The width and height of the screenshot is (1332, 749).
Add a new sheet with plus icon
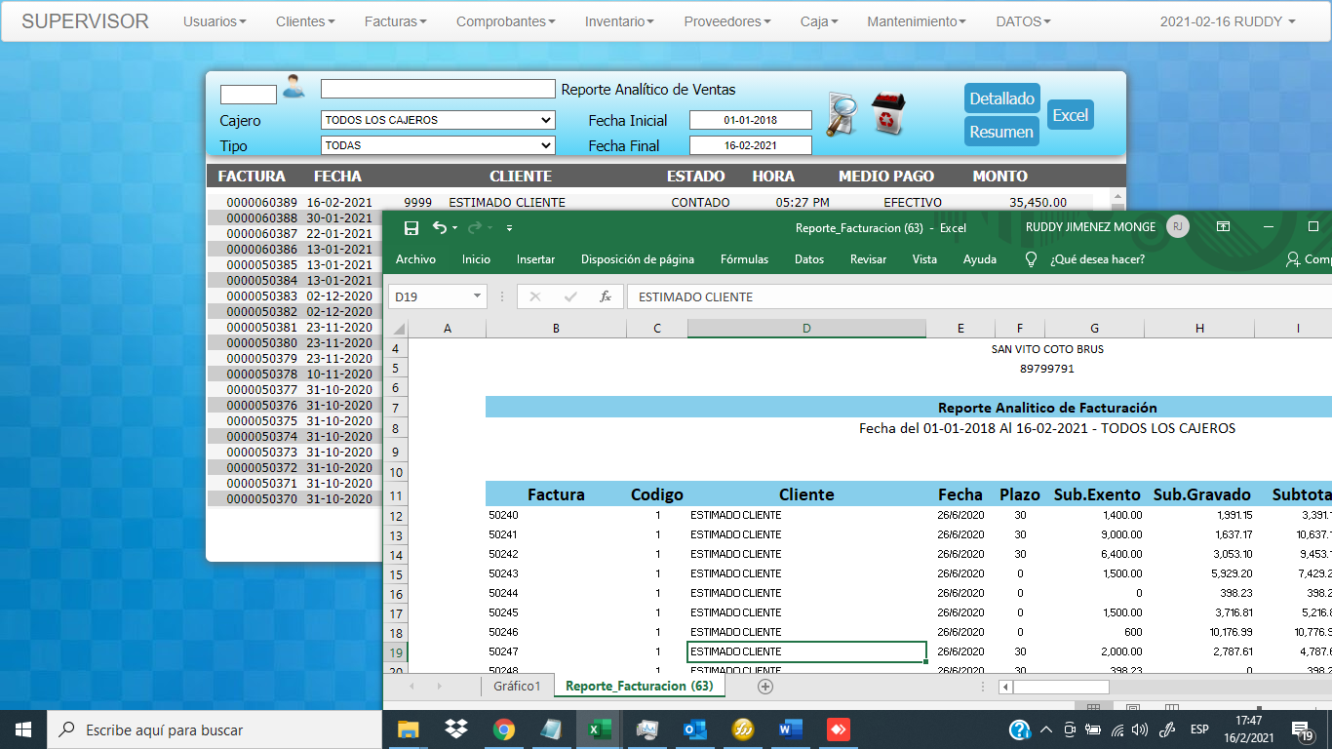[x=765, y=687]
